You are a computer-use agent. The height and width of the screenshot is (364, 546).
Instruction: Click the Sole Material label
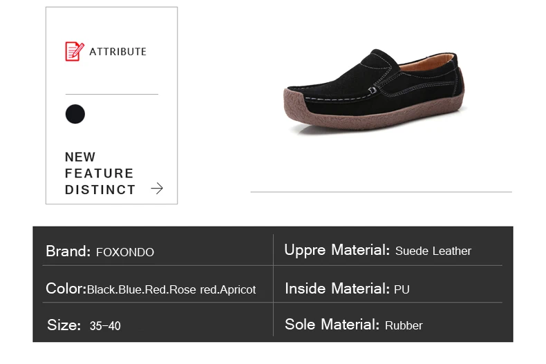pyautogui.click(x=332, y=325)
